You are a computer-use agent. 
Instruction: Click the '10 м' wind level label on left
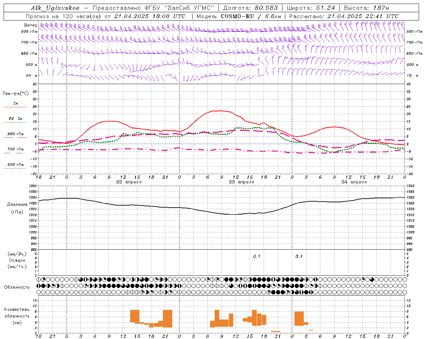pyautogui.click(x=31, y=75)
